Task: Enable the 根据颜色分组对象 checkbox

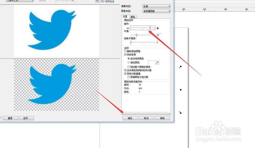Action: pyautogui.click(x=129, y=77)
